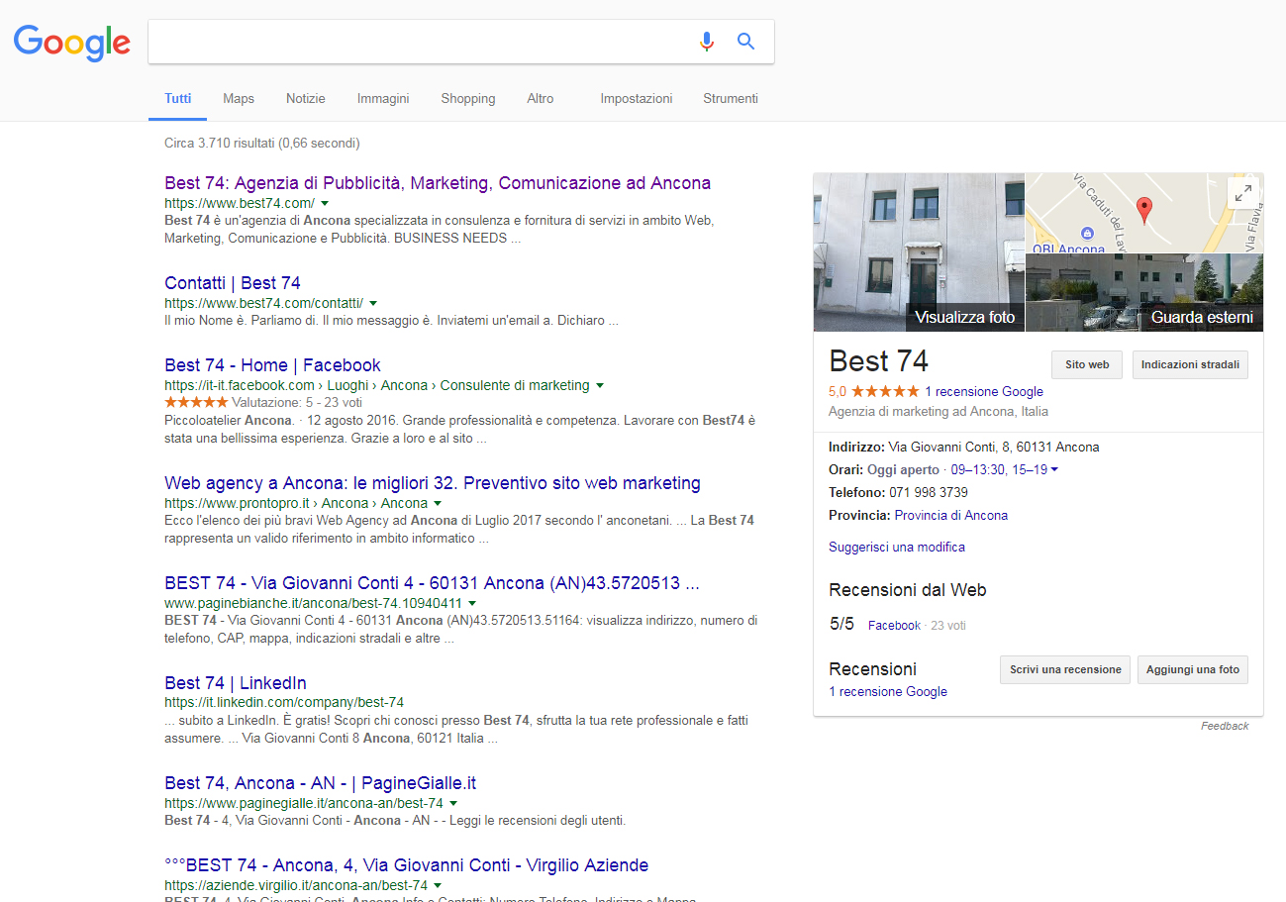Open the 'BEST 74 - Via Giovanni Conti 4' result
This screenshot has width=1286, height=902.
click(x=433, y=583)
